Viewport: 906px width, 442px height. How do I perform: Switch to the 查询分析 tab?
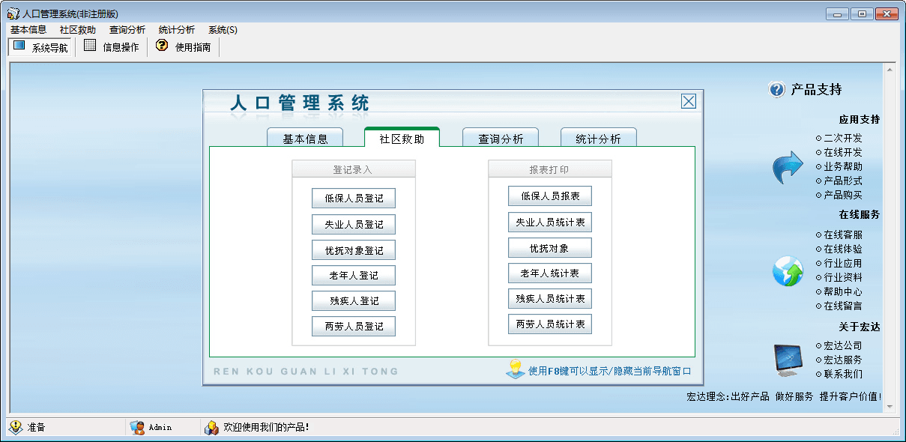[x=501, y=139]
